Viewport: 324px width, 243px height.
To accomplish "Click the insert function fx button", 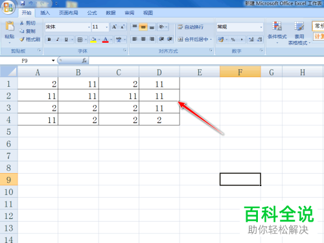I will click(84, 61).
